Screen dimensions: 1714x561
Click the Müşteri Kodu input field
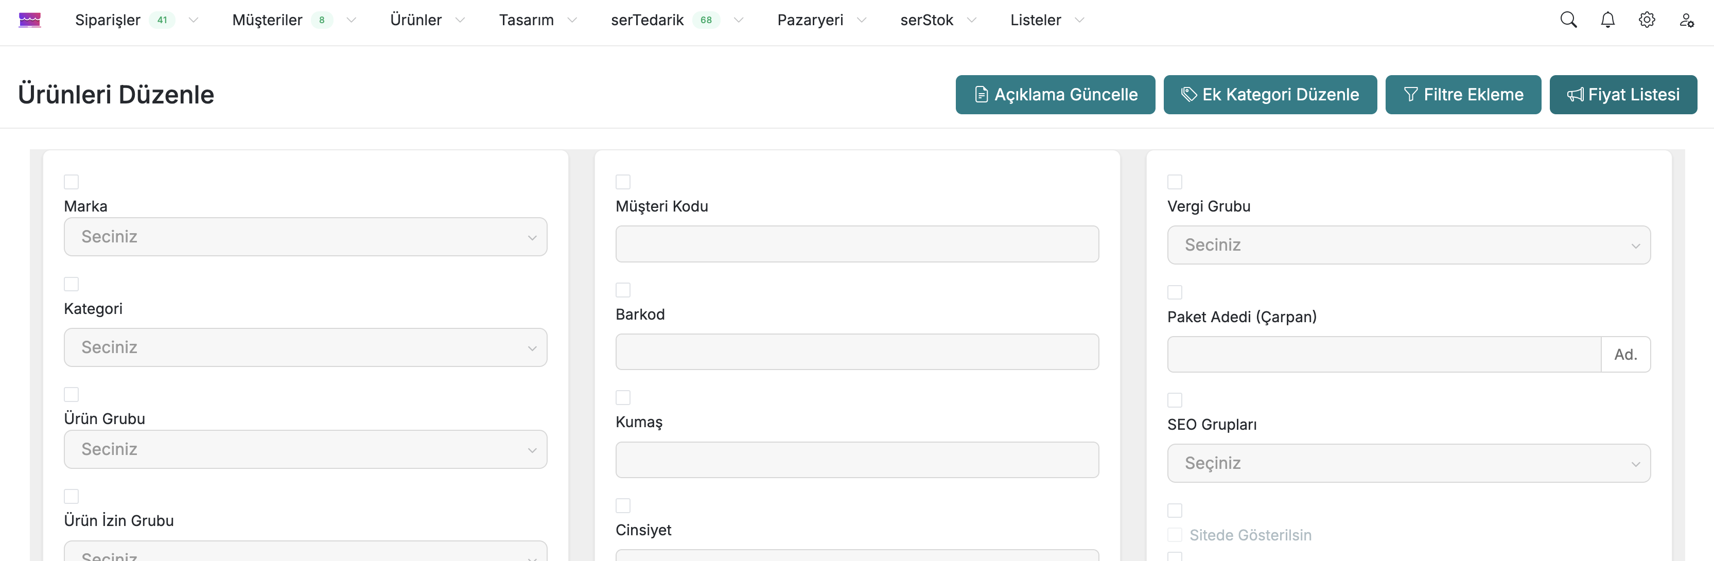[x=857, y=244]
